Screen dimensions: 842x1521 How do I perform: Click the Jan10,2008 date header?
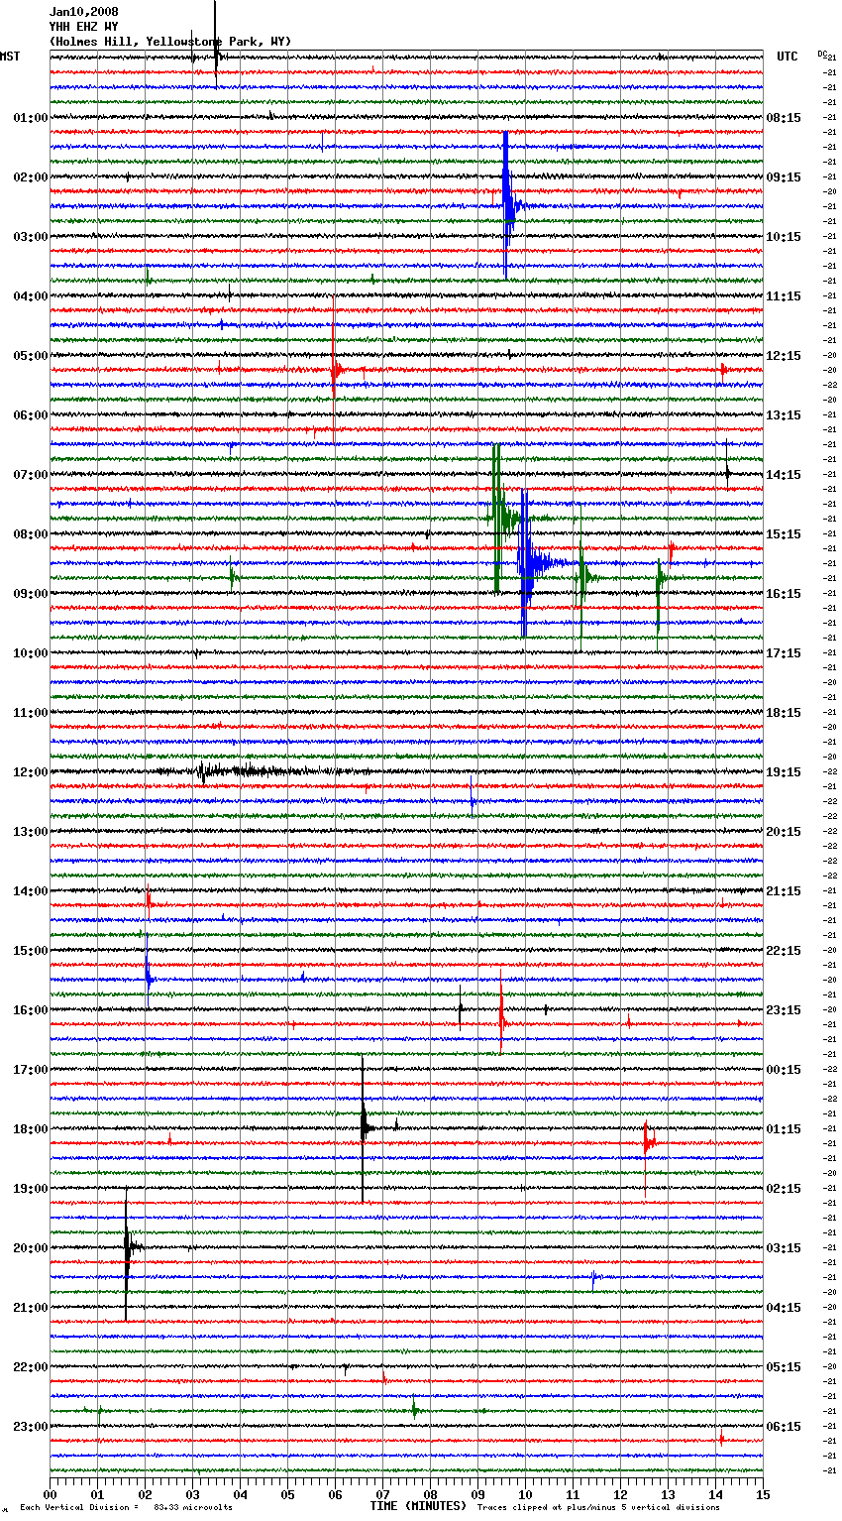tap(83, 12)
